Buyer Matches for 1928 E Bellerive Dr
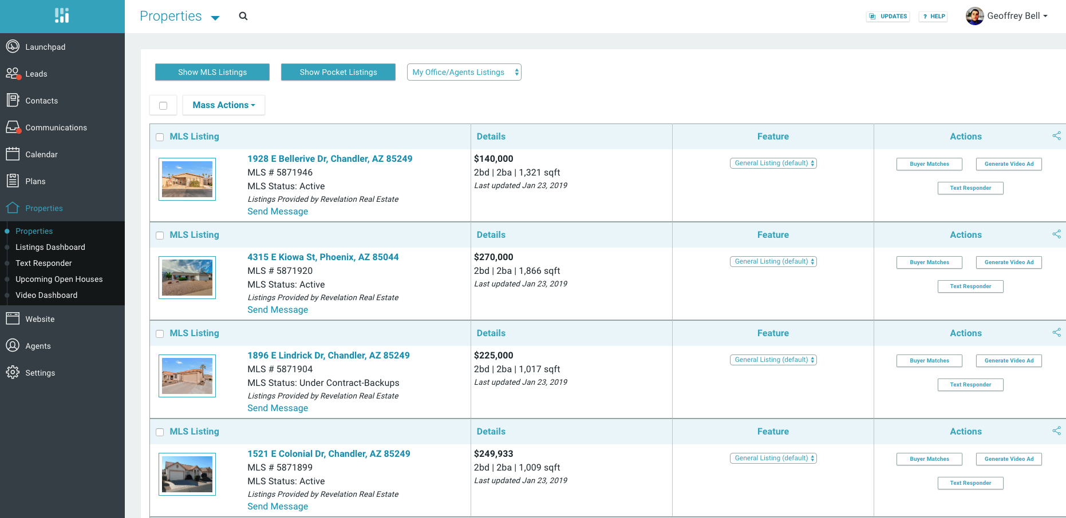The height and width of the screenshot is (518, 1066). tap(929, 164)
